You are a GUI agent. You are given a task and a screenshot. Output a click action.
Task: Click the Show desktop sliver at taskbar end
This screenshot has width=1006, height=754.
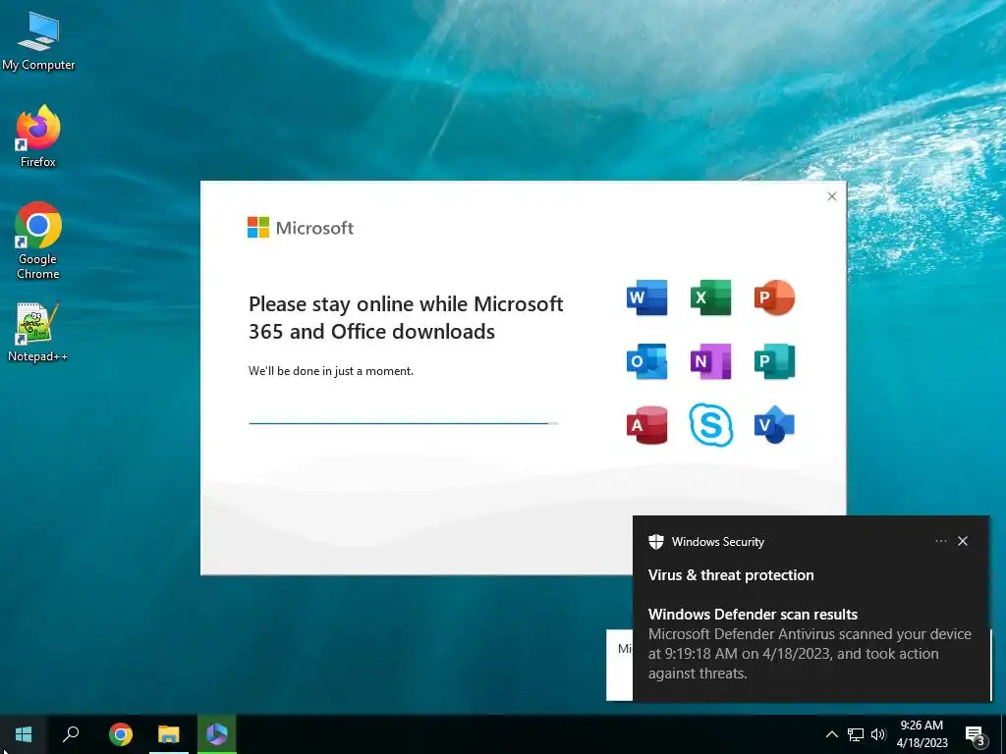pyautogui.click(x=1003, y=734)
